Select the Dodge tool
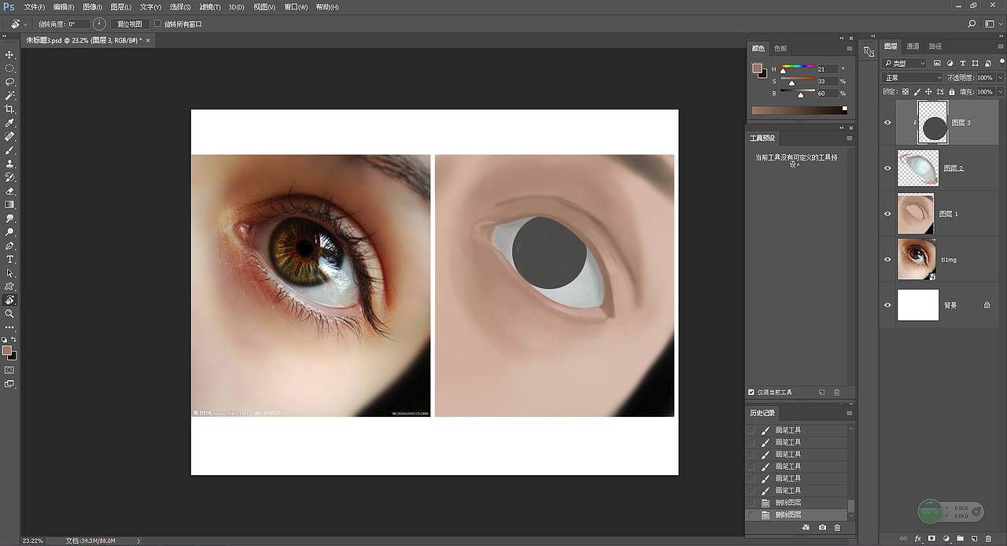 pyautogui.click(x=10, y=232)
